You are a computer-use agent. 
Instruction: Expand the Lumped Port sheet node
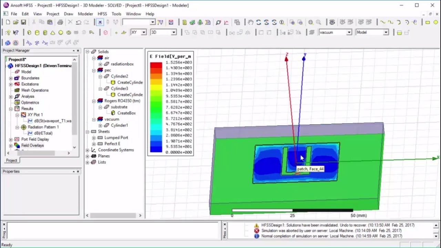[x=94, y=138]
